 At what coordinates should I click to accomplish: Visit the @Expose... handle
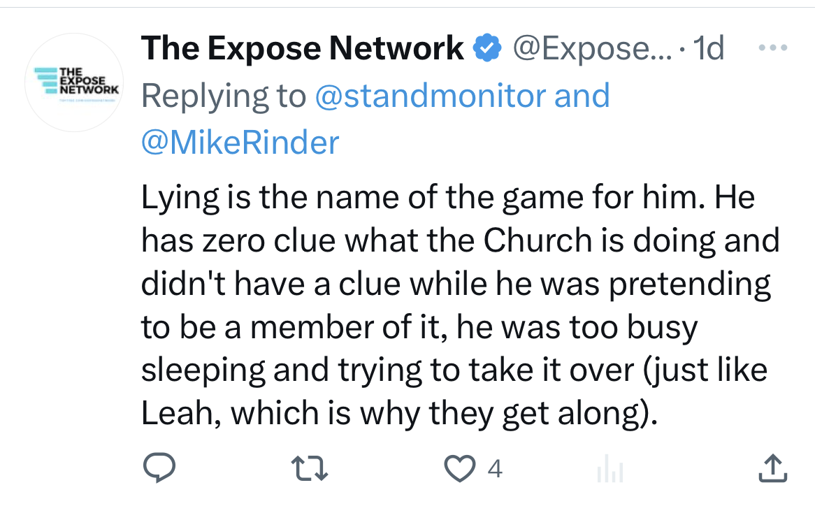tap(591, 49)
